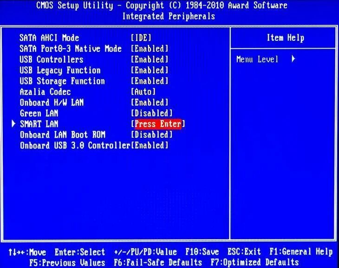Click the F10:Save hint

pyautogui.click(x=202, y=252)
